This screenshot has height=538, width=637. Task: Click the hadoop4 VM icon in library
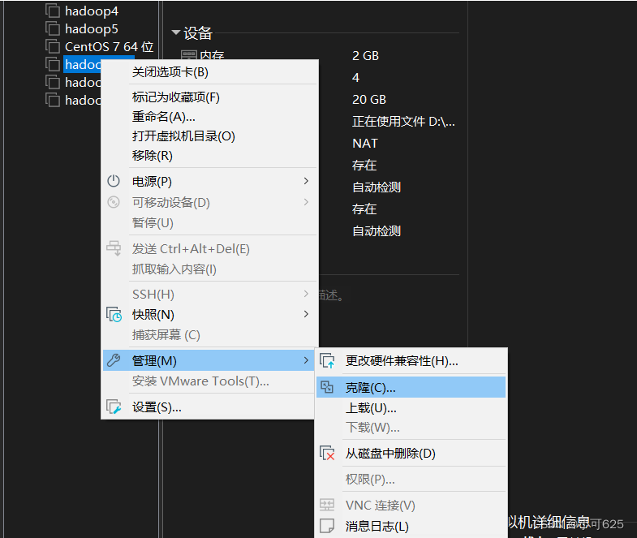[53, 11]
